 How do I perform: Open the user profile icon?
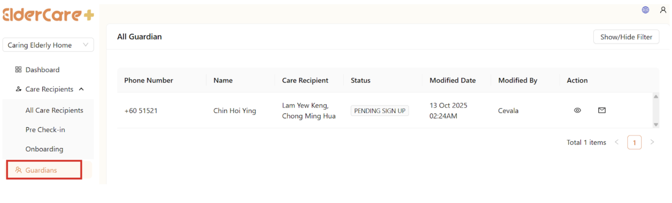coord(663,10)
